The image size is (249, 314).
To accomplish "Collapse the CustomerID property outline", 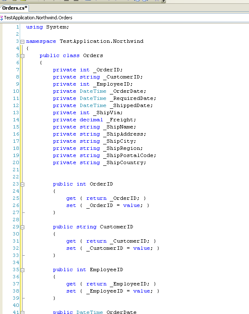I will pyautogui.click(x=23, y=227).
